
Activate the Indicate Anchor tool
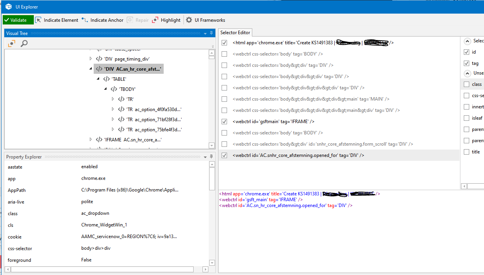[x=103, y=20]
